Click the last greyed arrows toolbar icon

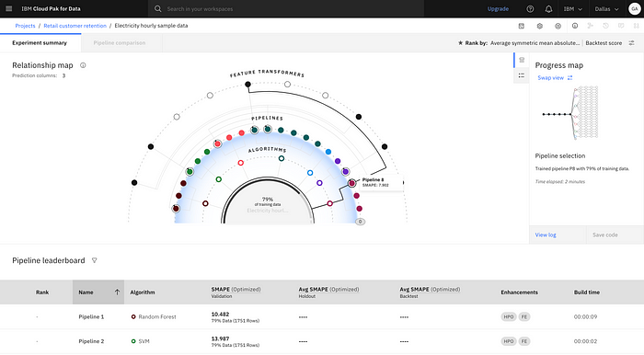pos(637,26)
